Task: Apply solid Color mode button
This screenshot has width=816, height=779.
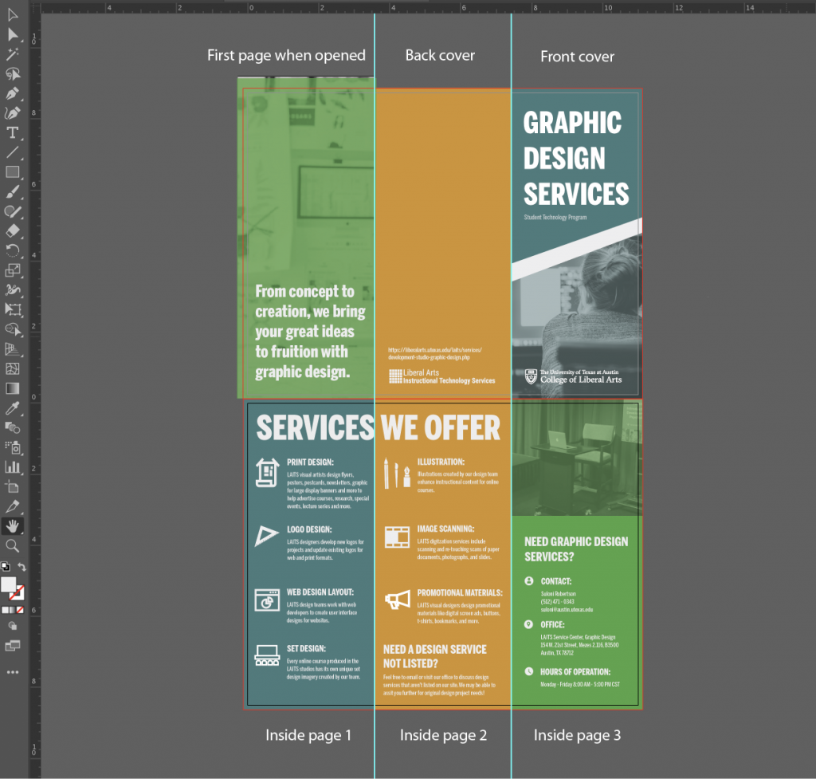Action: 6,610
